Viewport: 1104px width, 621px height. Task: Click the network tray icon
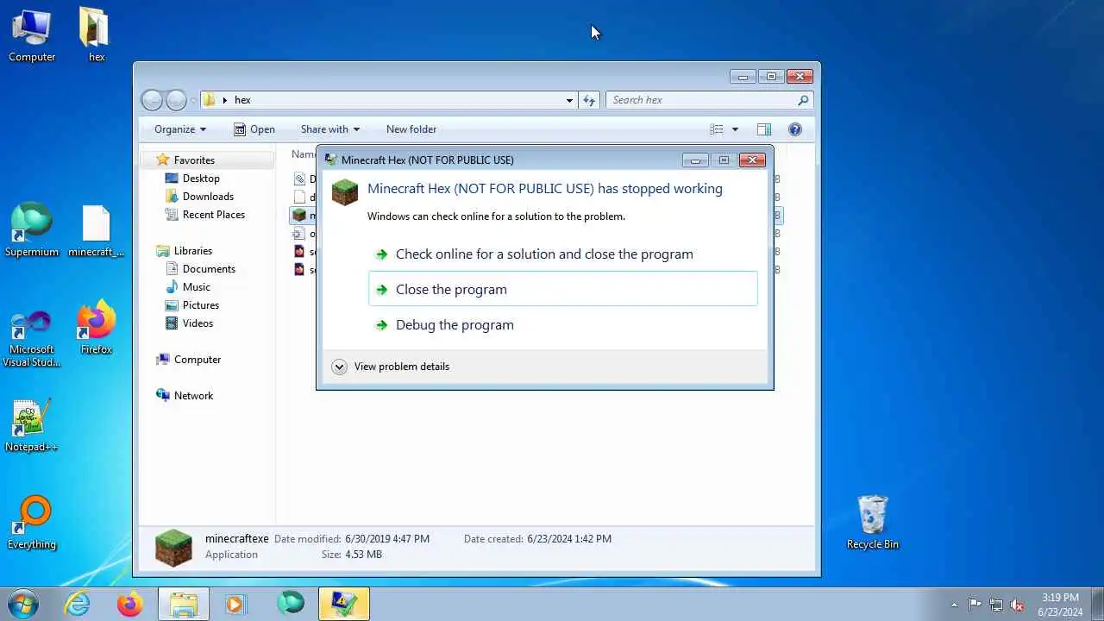tap(996, 605)
